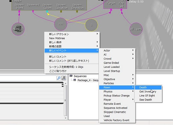Click the properties panel vertical scrollbar thumb
Image resolution: width=173 pixels, height=125 pixels.
(66, 100)
